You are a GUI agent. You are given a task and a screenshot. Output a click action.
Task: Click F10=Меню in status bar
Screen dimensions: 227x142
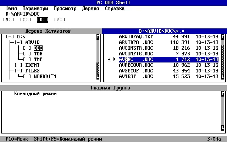pyautogui.click(x=17, y=139)
